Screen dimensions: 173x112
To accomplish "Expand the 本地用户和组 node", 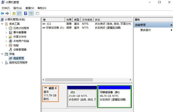I will click(6, 41).
